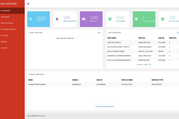Image resolution: width=179 pixels, height=119 pixels.
Task: Open the Settings sidebar item
Action: click(12, 35)
